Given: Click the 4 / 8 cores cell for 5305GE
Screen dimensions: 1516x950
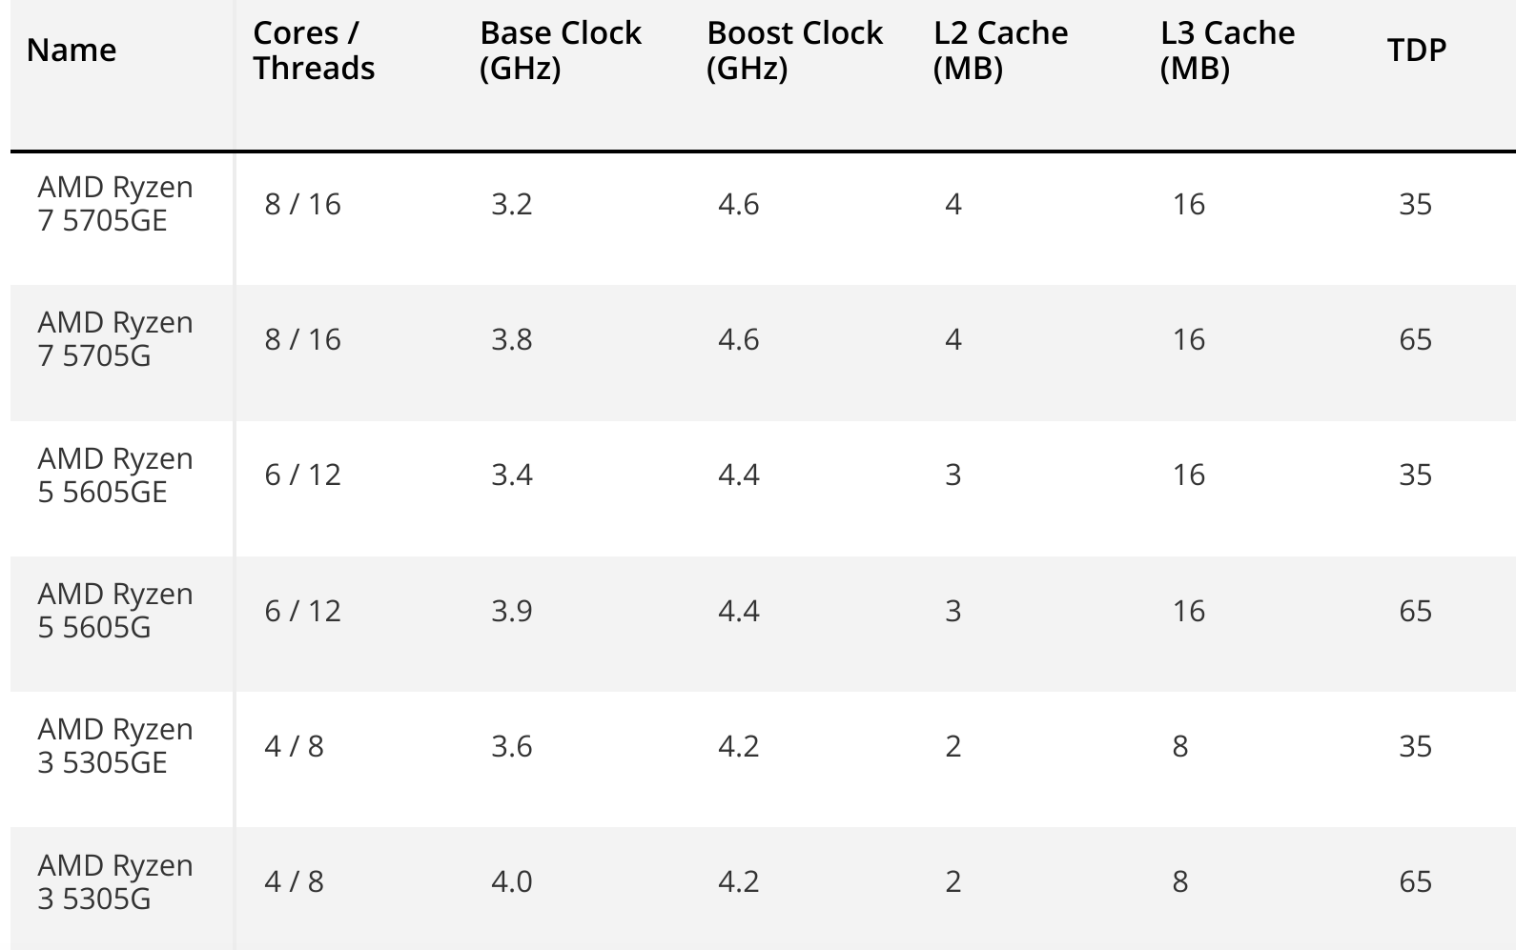Looking at the screenshot, I should [x=294, y=746].
